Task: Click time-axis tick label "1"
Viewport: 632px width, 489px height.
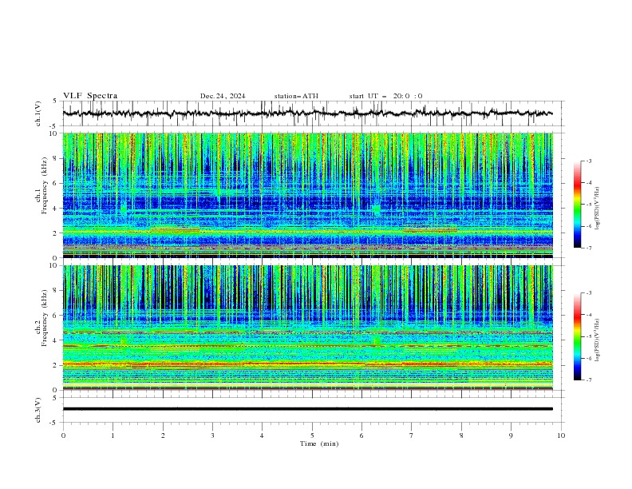Action: tap(113, 435)
